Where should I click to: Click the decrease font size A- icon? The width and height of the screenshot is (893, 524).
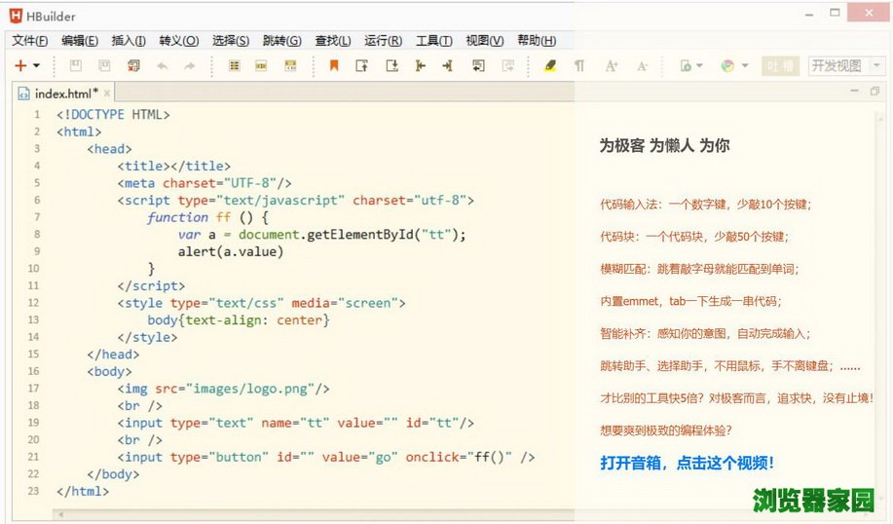tap(642, 66)
